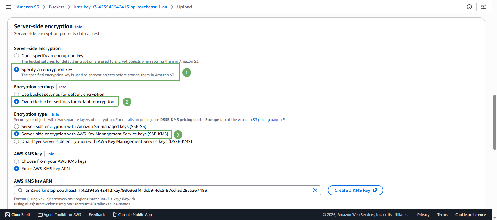Clear the KMS key ARN field
Viewport: 497px width, 220px height.
[x=315, y=190]
